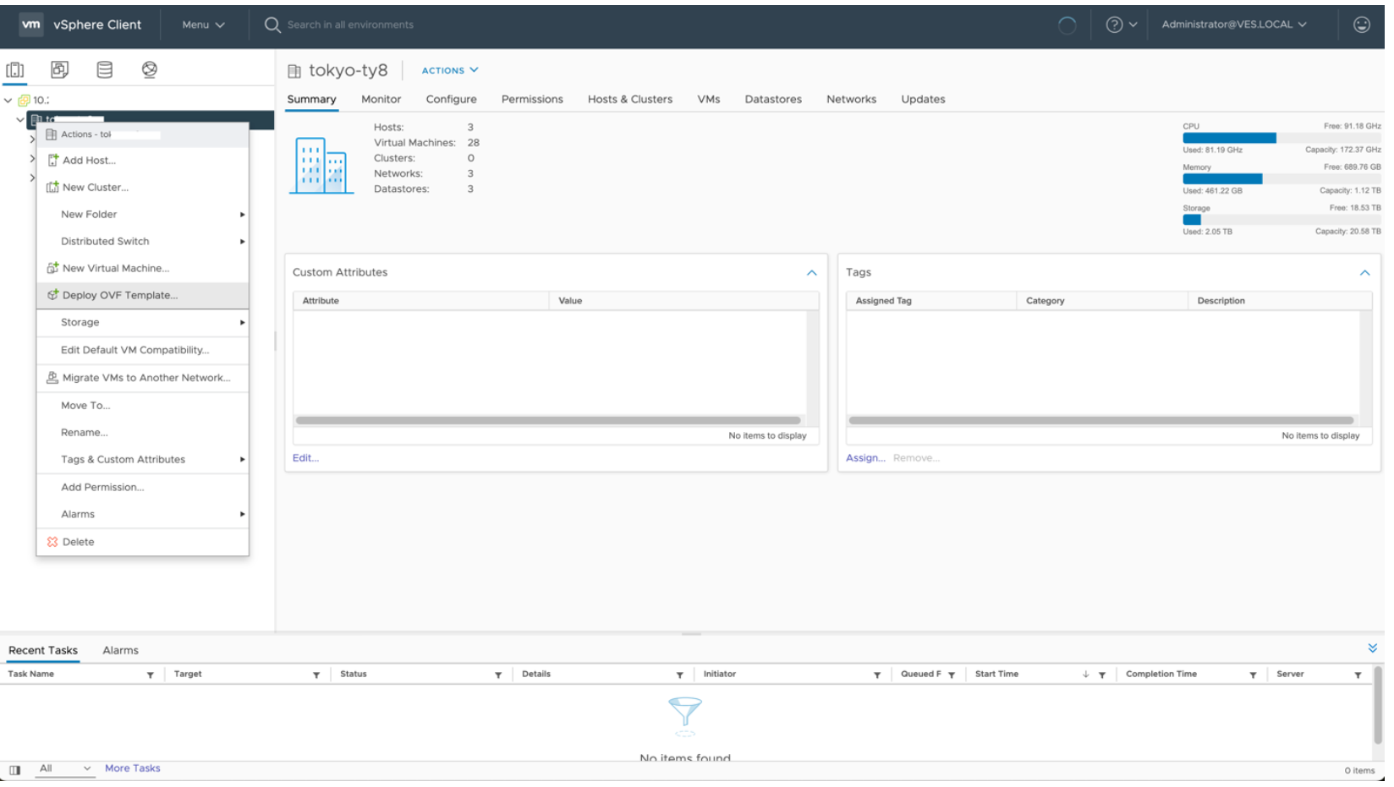1394x787 pixels.
Task: Click the help question-mark icon
Action: [x=1116, y=25]
